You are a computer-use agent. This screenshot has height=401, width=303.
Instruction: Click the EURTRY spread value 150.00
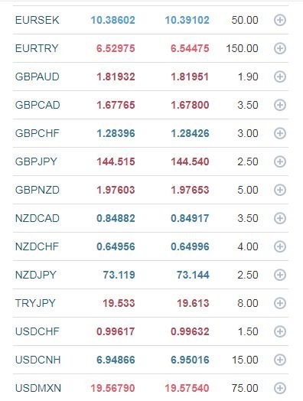242,48
